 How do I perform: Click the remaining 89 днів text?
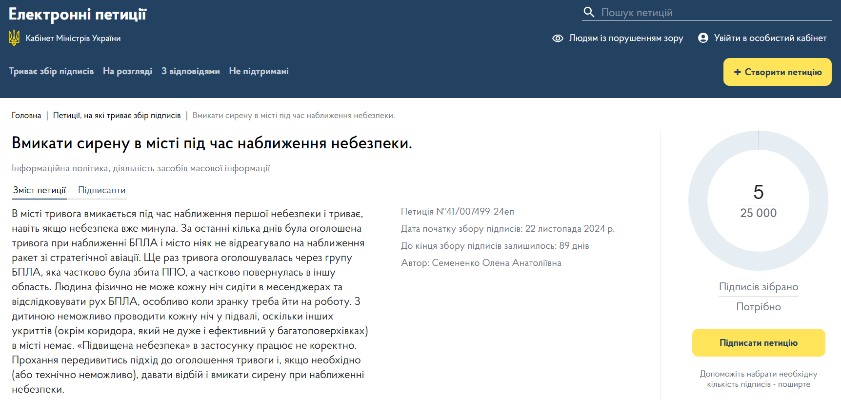tap(574, 246)
